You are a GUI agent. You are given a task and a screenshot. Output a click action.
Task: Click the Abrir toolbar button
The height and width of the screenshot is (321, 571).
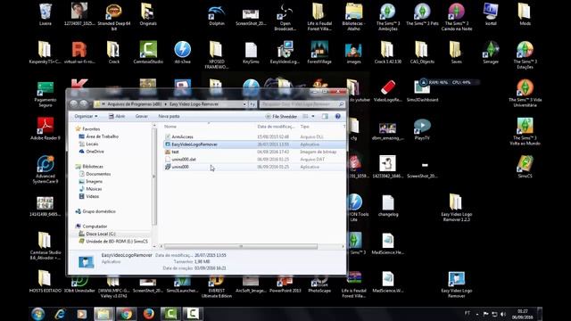[117, 116]
